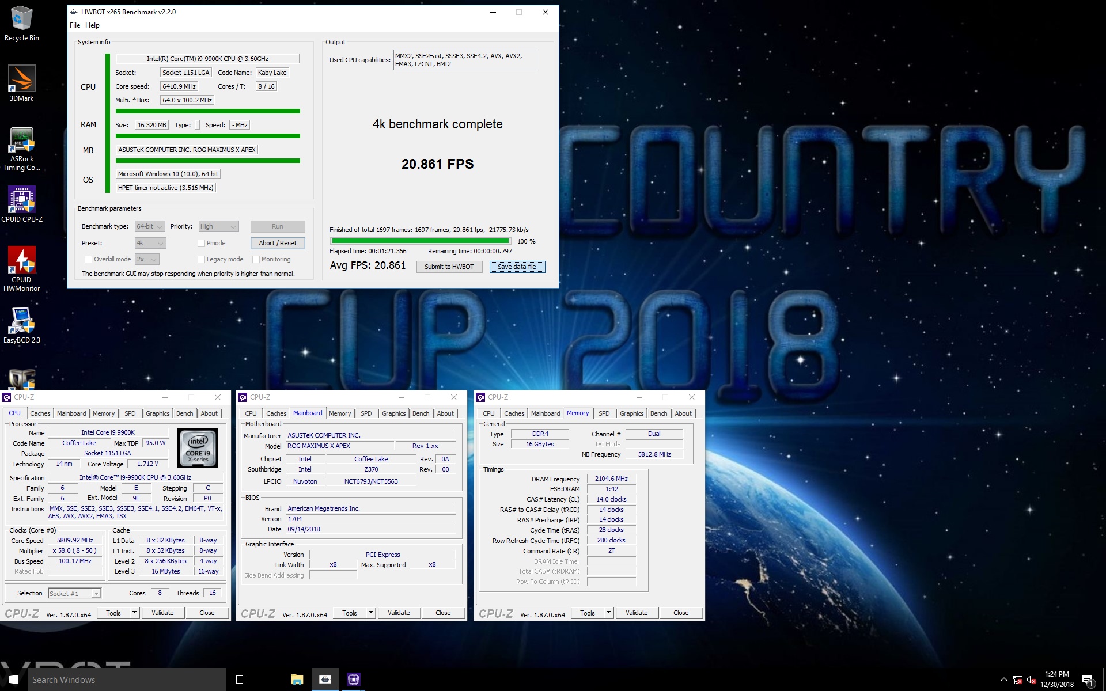
Task: Expand Tools arrow in Memory CPU-Z window
Action: point(608,613)
